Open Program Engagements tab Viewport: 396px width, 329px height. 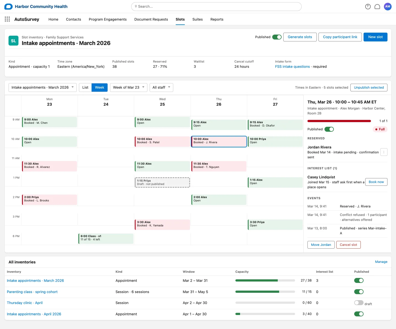[x=108, y=19]
